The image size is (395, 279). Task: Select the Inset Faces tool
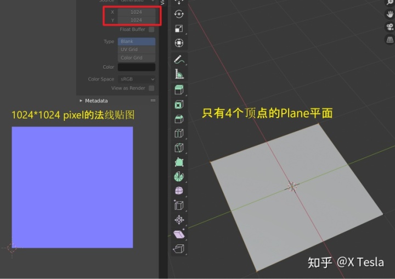pyautogui.click(x=179, y=104)
